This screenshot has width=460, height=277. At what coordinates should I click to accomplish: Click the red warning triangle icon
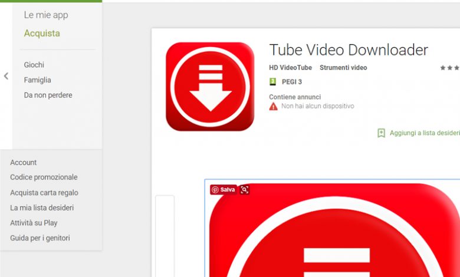(x=274, y=107)
